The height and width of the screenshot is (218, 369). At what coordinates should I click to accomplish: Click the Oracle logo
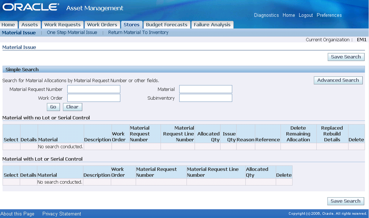(x=31, y=7)
